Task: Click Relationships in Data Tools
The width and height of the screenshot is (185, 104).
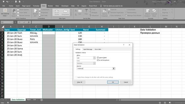Action: [x=131, y=12]
